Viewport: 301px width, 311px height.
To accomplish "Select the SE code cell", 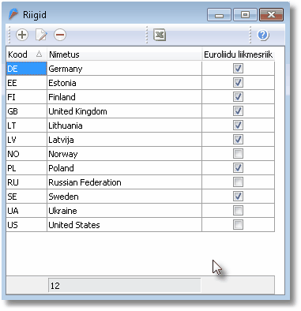I will tap(26, 197).
